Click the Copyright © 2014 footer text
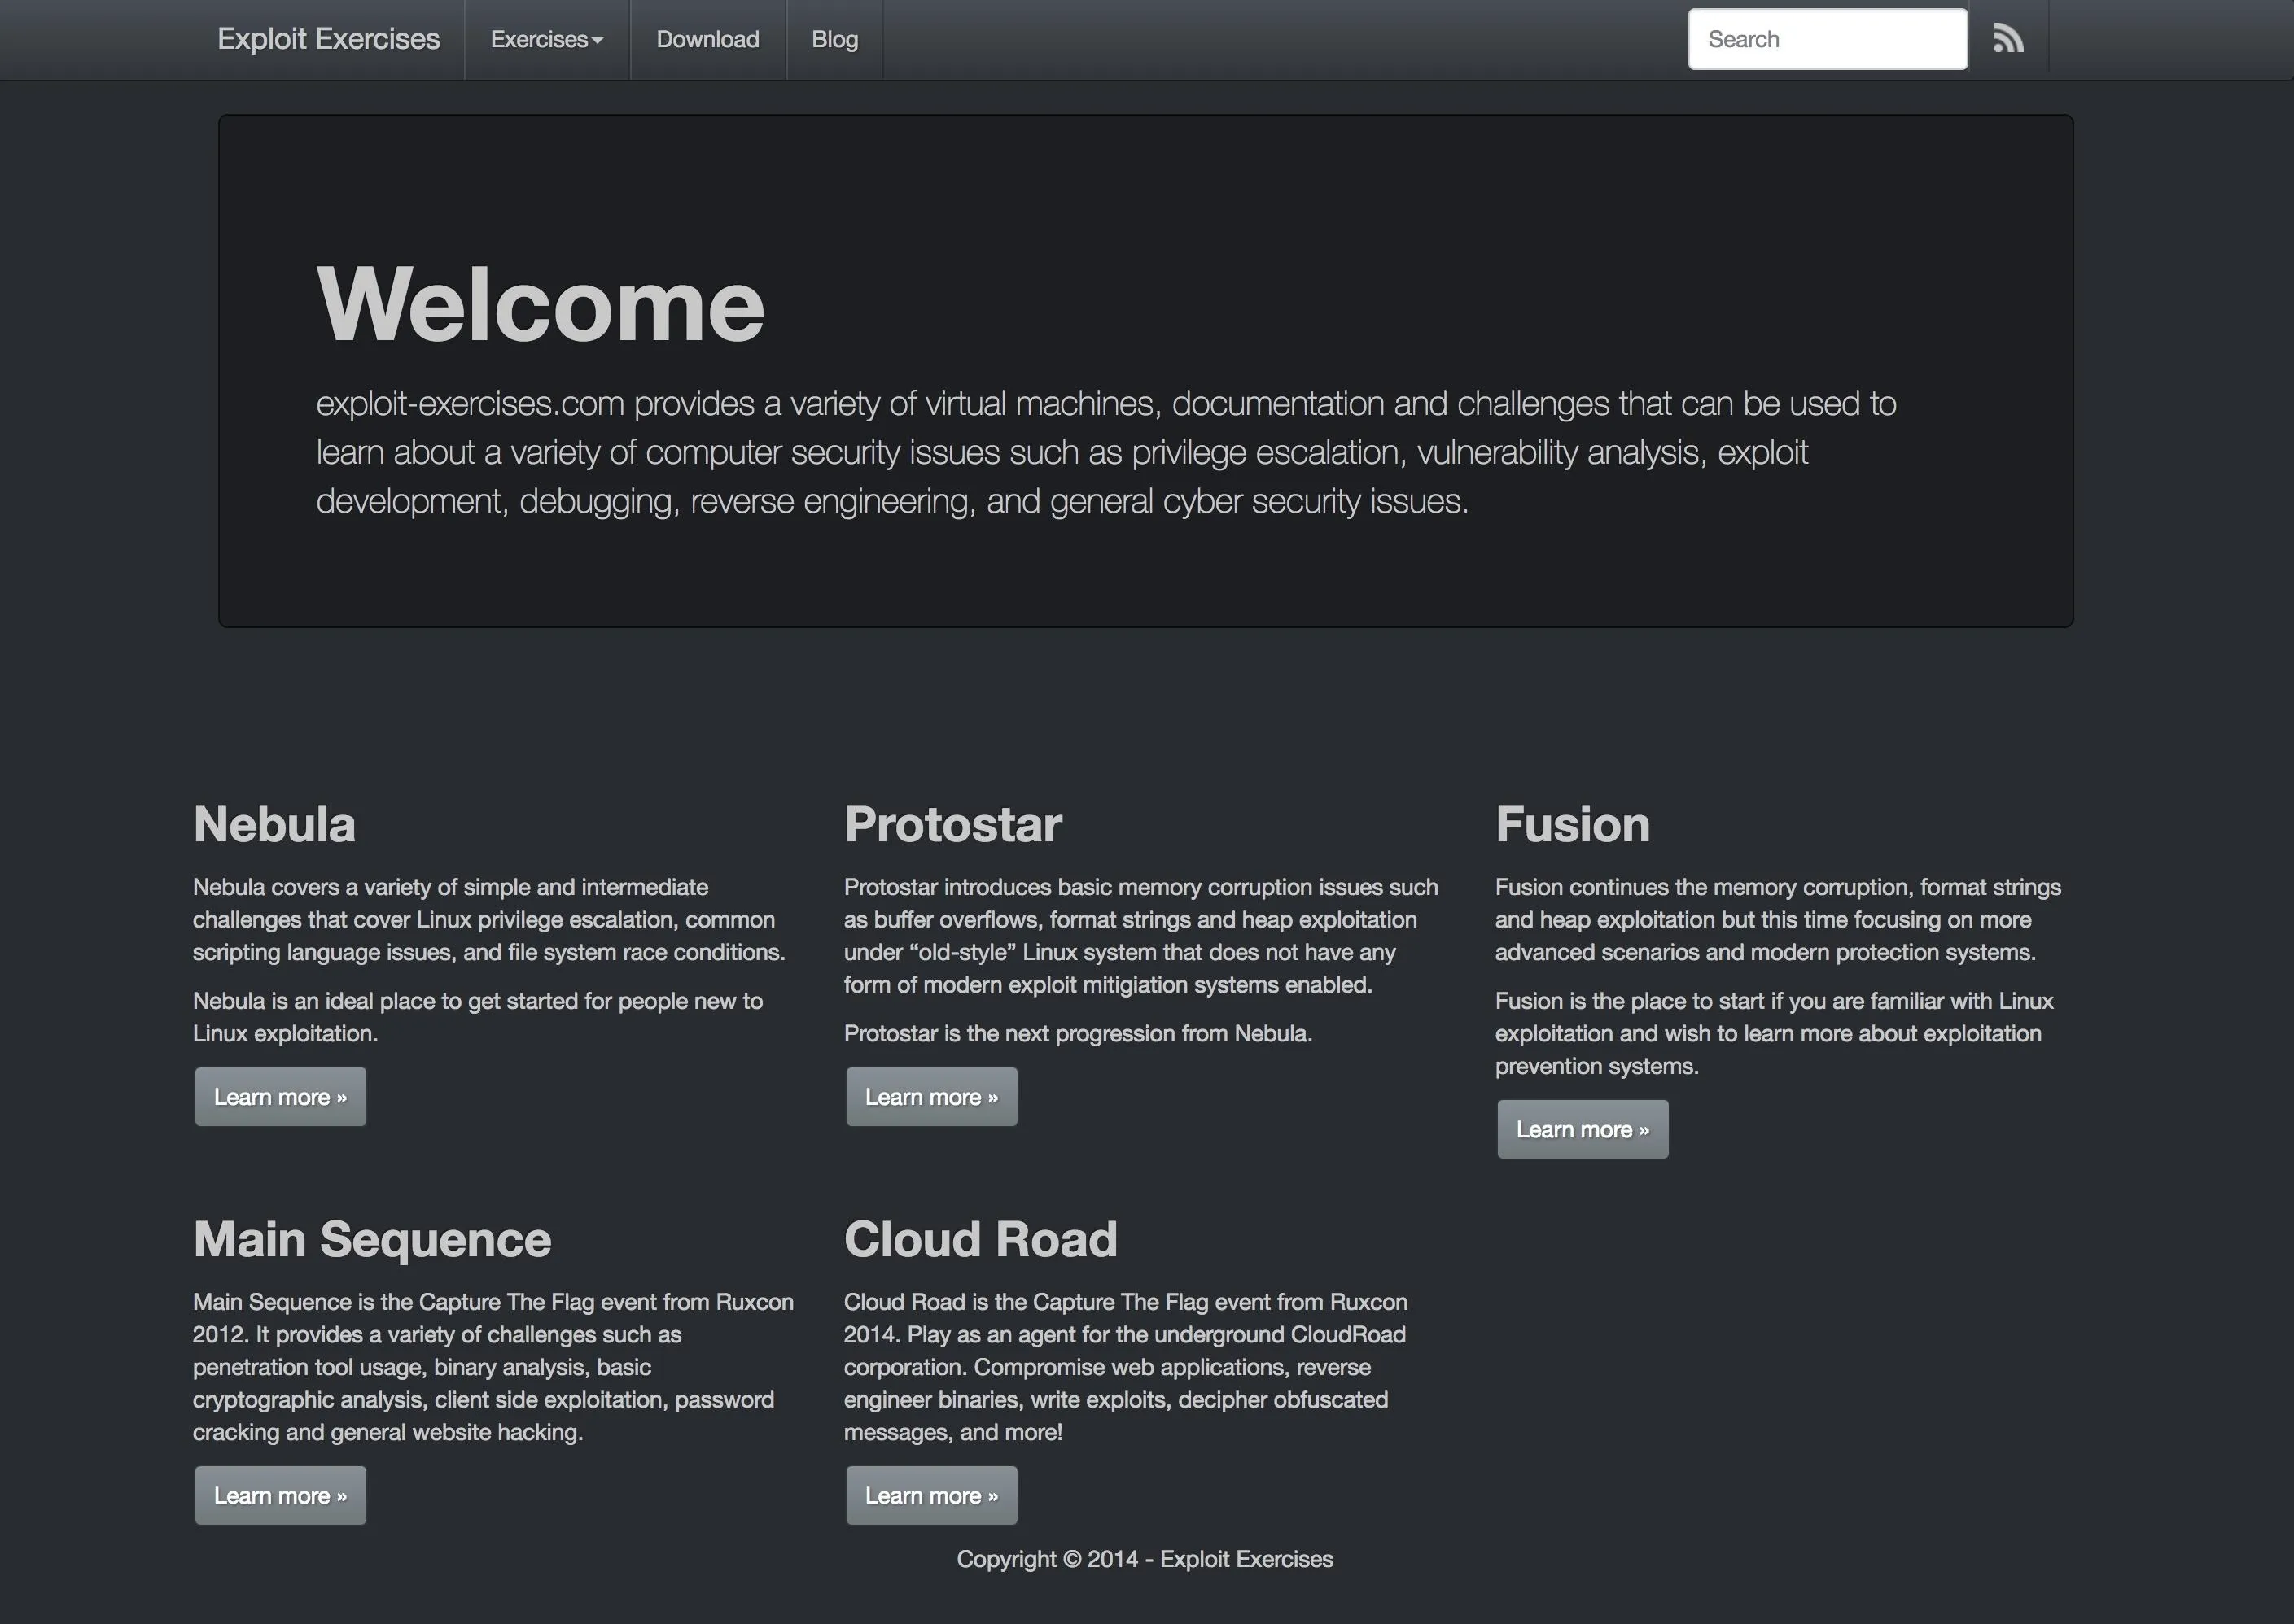Viewport: 2294px width, 1624px height. 1145,1559
